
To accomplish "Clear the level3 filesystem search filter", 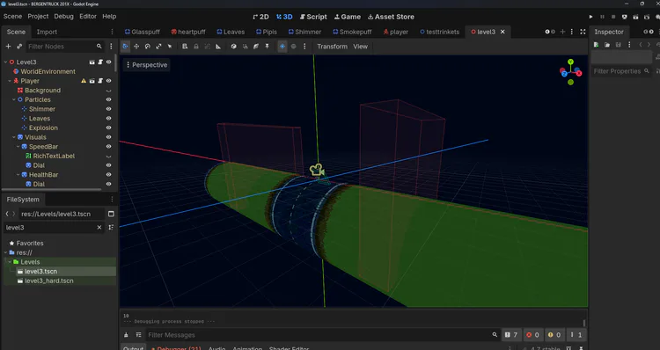I will 99,227.
